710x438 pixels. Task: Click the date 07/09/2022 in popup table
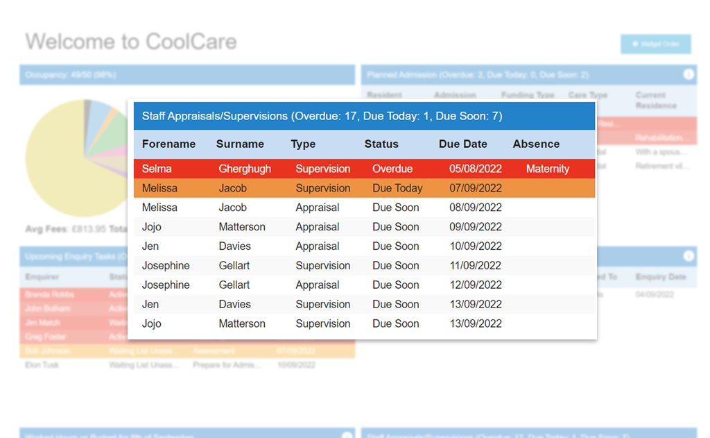point(476,188)
